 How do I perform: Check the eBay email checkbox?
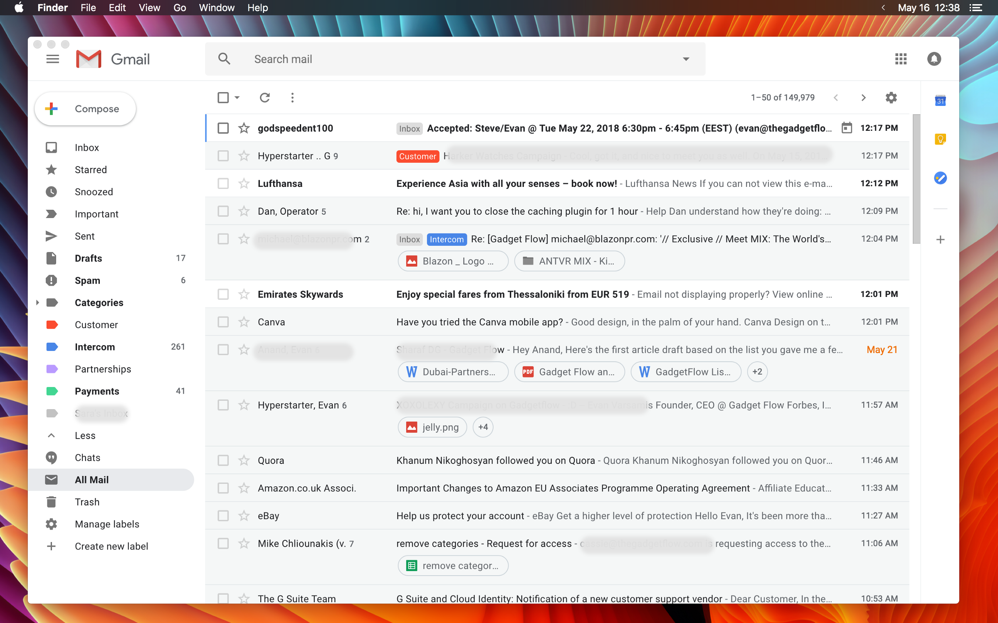(223, 516)
